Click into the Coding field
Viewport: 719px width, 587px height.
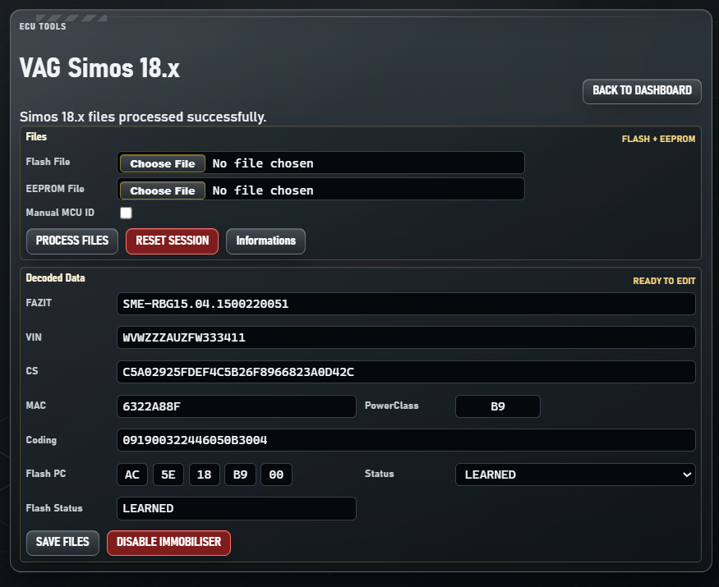[406, 440]
